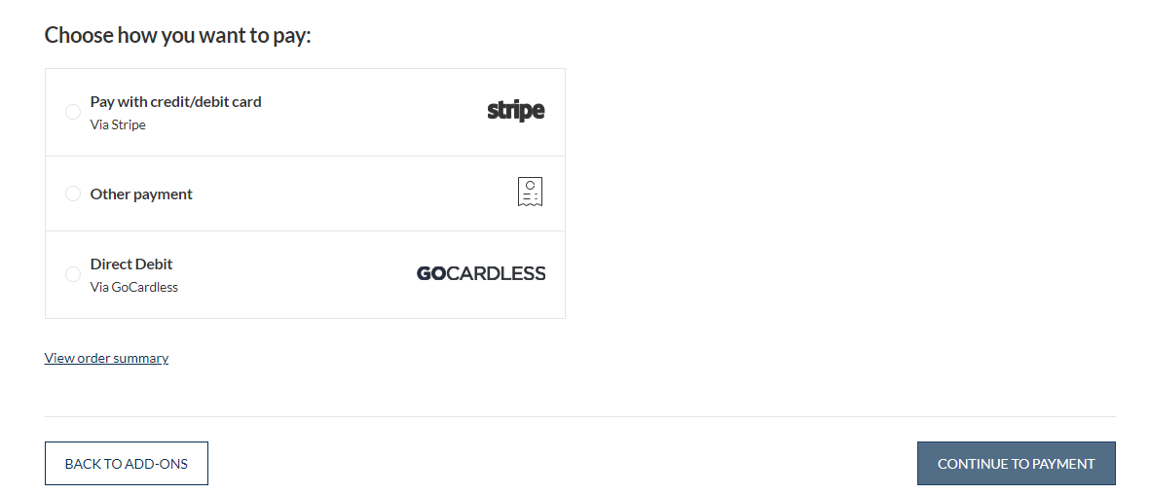Go back with Back to Add-ons button

pos(127,463)
